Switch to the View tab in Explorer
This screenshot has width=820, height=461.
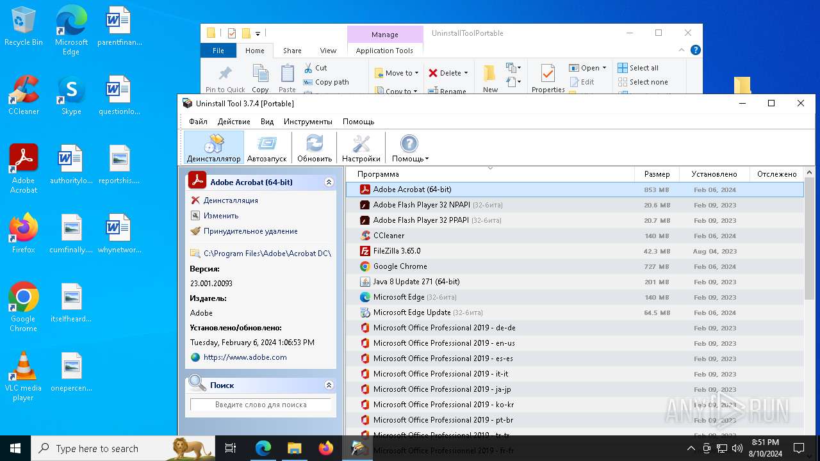click(328, 51)
